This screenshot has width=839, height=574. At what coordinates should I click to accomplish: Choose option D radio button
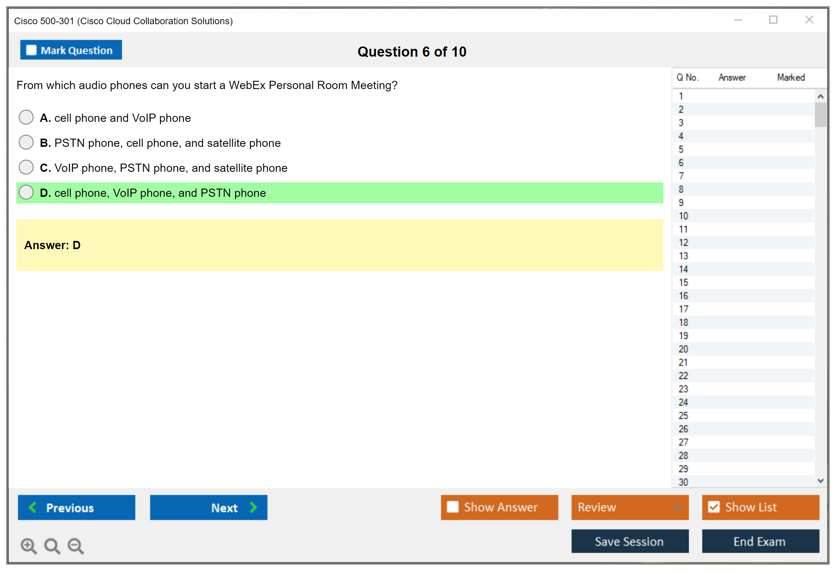pyautogui.click(x=26, y=192)
